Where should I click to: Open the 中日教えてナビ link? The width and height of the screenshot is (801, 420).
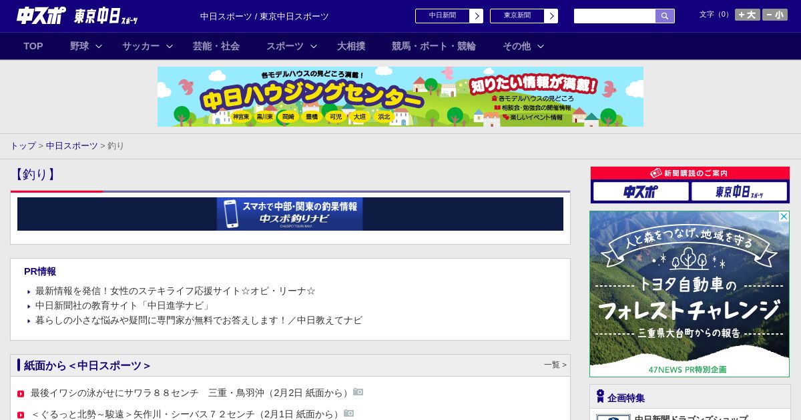199,320
